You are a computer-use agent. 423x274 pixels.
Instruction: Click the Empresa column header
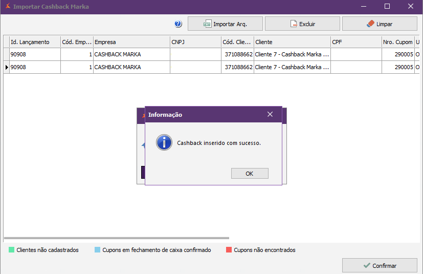click(131, 42)
